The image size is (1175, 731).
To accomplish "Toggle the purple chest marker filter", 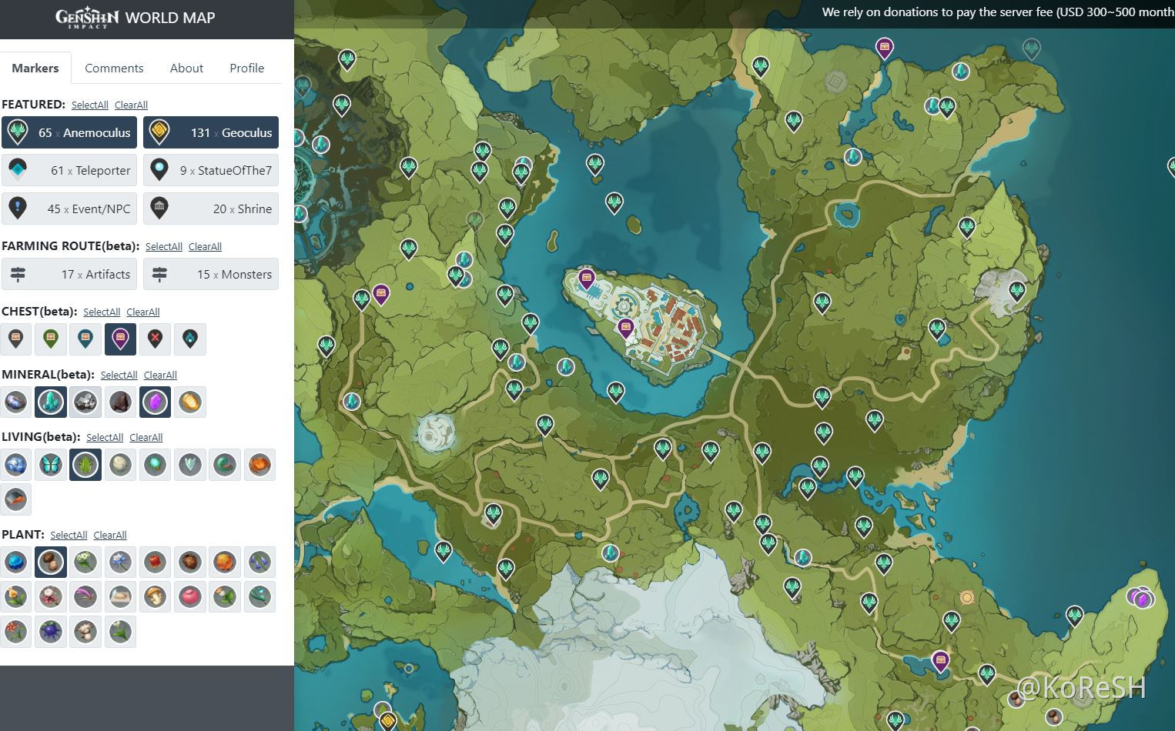I will [x=120, y=339].
